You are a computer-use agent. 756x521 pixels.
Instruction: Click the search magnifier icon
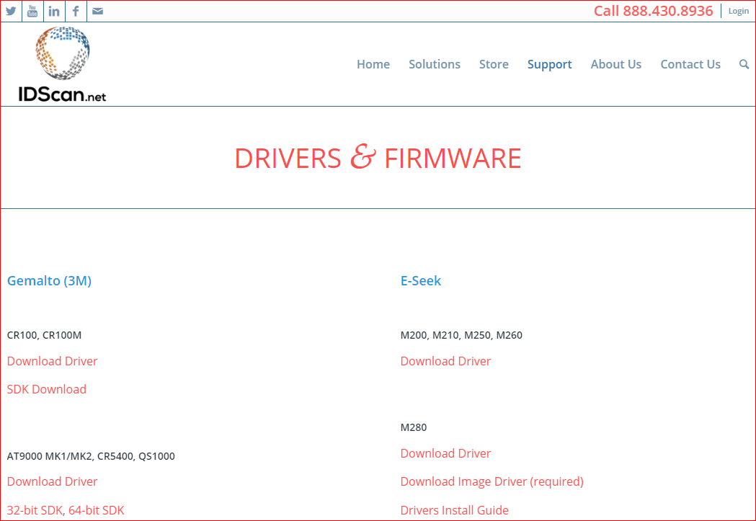click(x=744, y=64)
